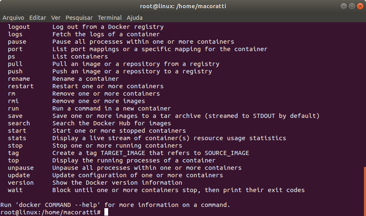Open the Pesquisar menu
The height and width of the screenshot is (216, 366).
79,18
